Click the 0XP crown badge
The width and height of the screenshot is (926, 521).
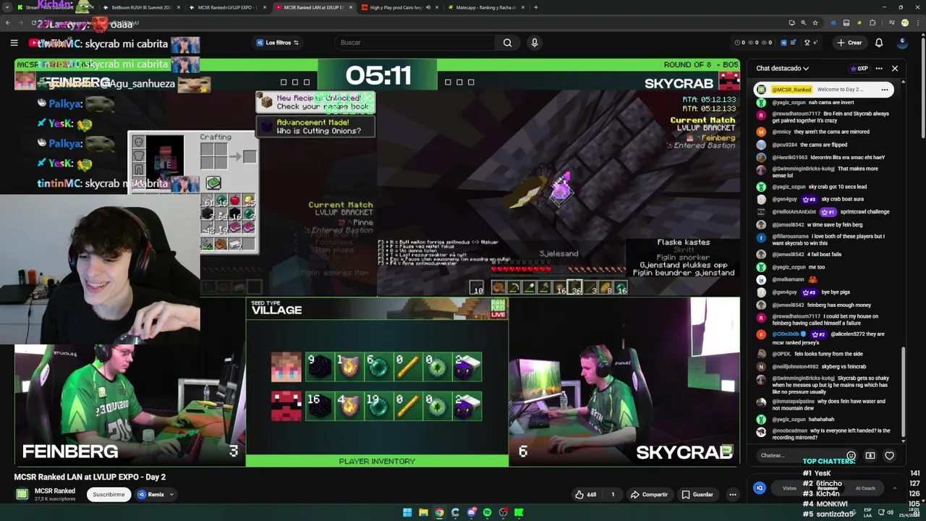coord(858,69)
